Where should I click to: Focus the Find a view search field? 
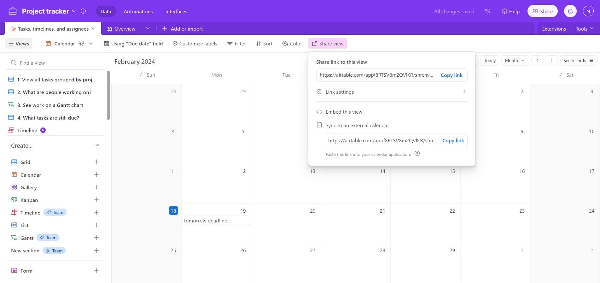pos(55,63)
